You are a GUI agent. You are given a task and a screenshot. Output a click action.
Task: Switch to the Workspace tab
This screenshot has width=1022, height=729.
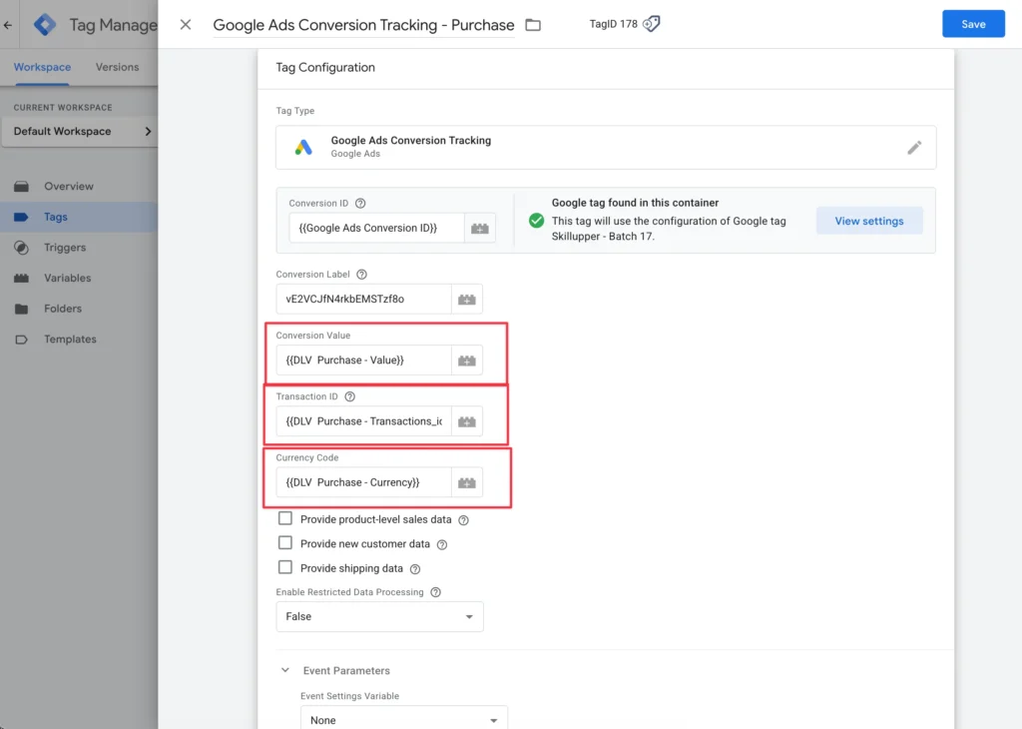(x=42, y=67)
